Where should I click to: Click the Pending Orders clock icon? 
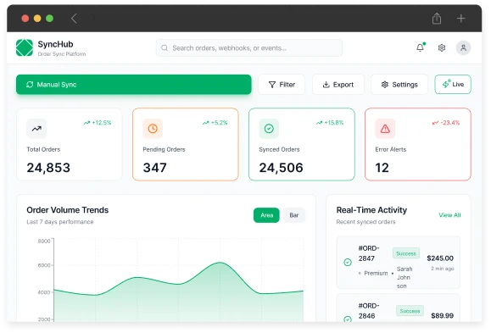(153, 129)
